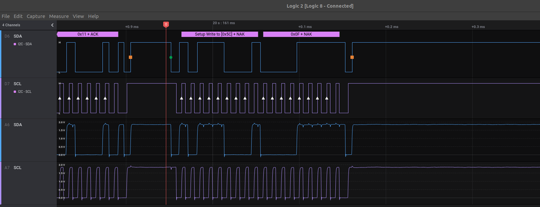Click the '+0.9 ms' time ruler tick
This screenshot has height=207, width=540.
coord(131,27)
